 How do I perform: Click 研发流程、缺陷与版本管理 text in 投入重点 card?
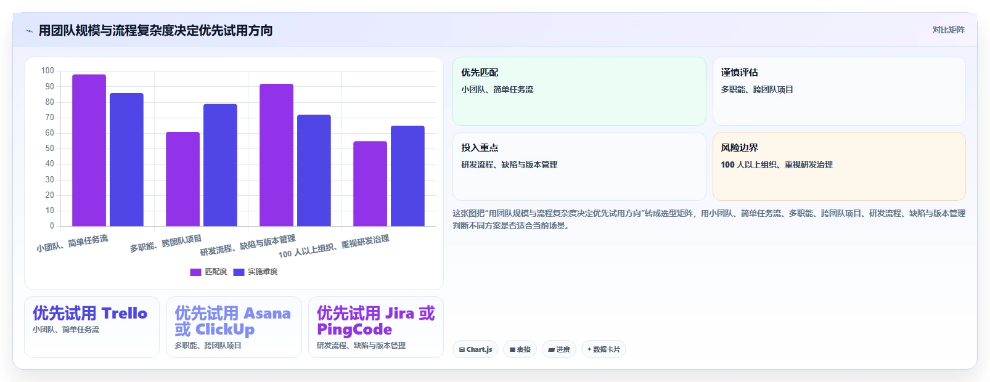509,165
